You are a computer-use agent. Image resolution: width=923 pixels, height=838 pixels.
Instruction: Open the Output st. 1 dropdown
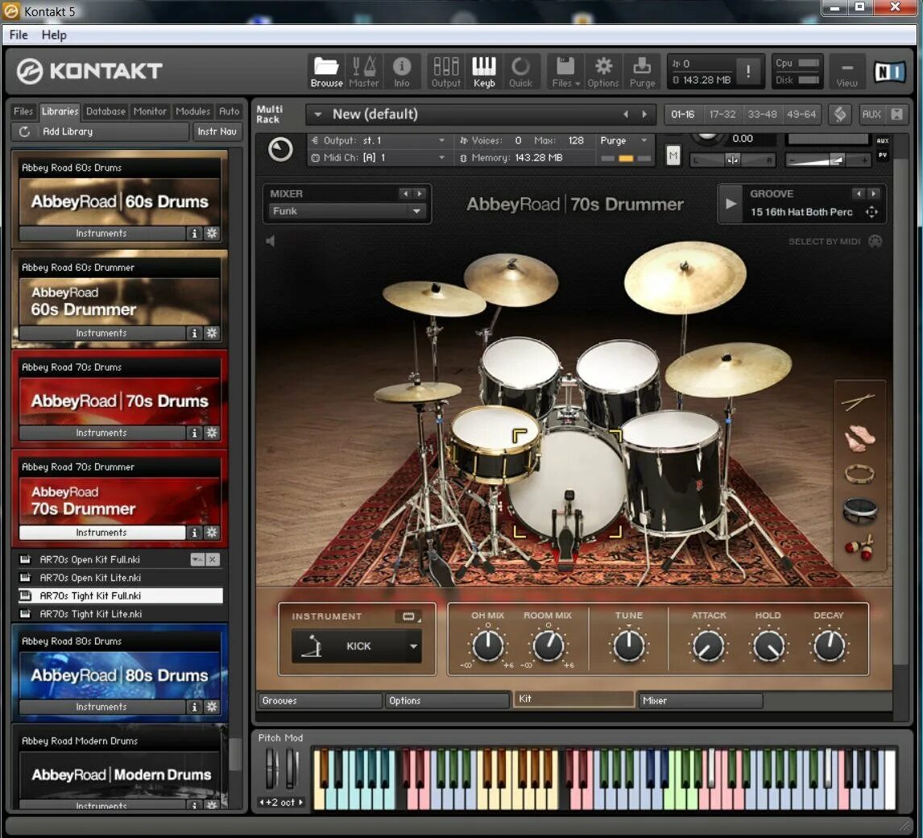click(441, 141)
